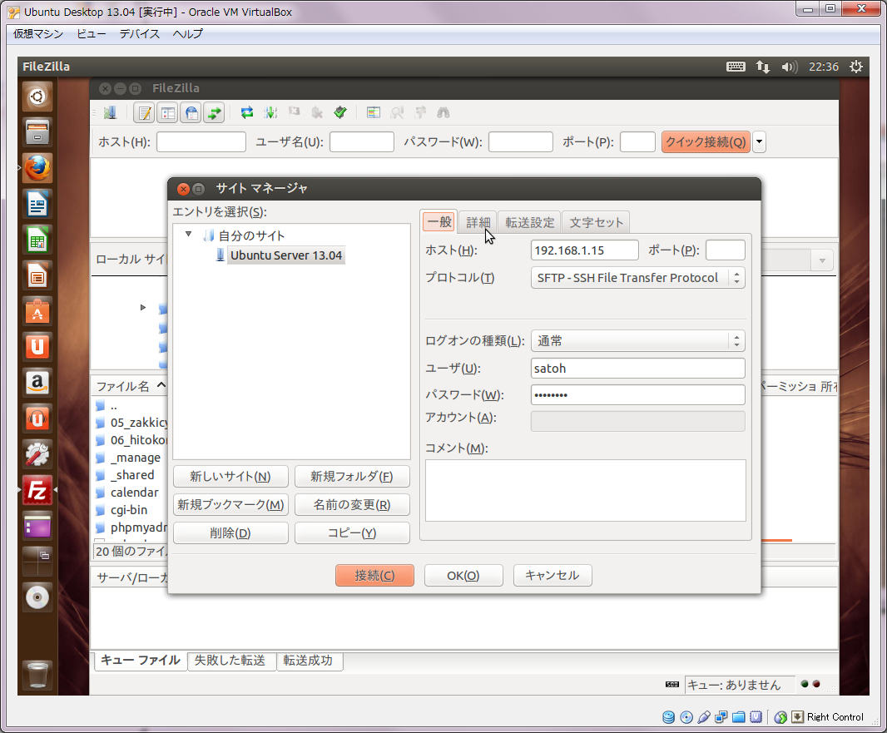Click the コメント text area
Viewport: 887px width, 733px height.
(x=586, y=490)
